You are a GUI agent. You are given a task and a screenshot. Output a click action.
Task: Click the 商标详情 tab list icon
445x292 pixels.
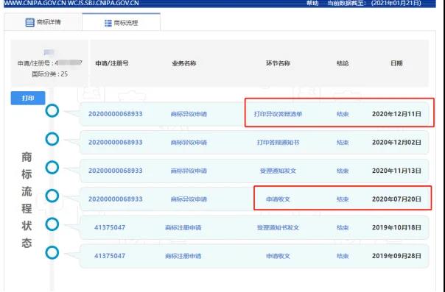[29, 22]
